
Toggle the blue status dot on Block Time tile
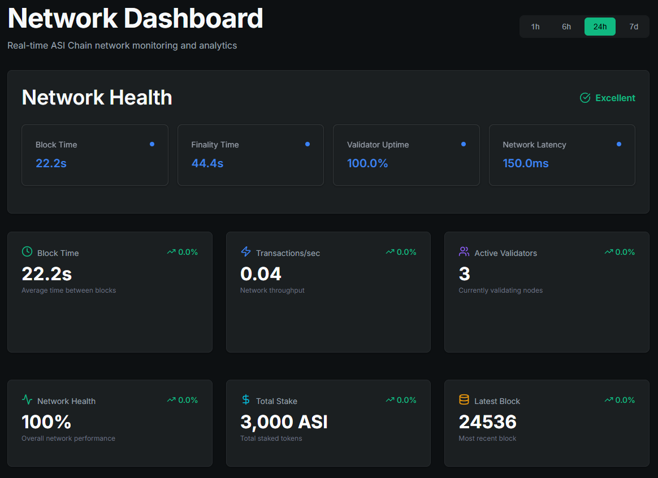[151, 144]
